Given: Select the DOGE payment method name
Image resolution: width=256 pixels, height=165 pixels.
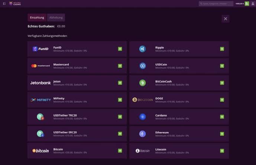Looking at the screenshot, I should coord(159,98).
